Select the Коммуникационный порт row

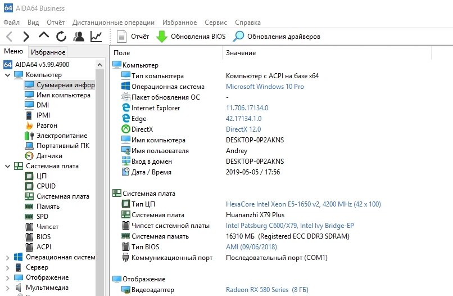pos(224,258)
